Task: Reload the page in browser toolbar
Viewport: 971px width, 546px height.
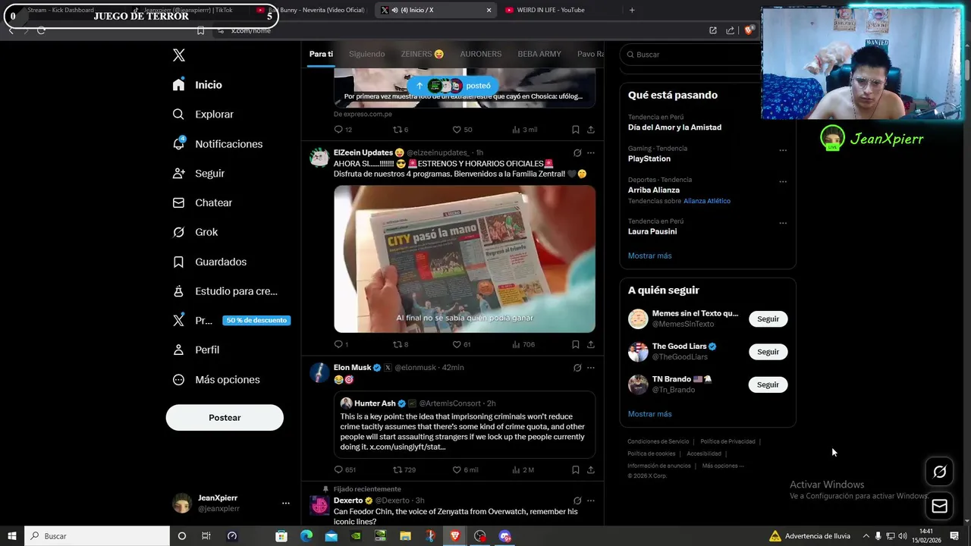Action: tap(41, 30)
